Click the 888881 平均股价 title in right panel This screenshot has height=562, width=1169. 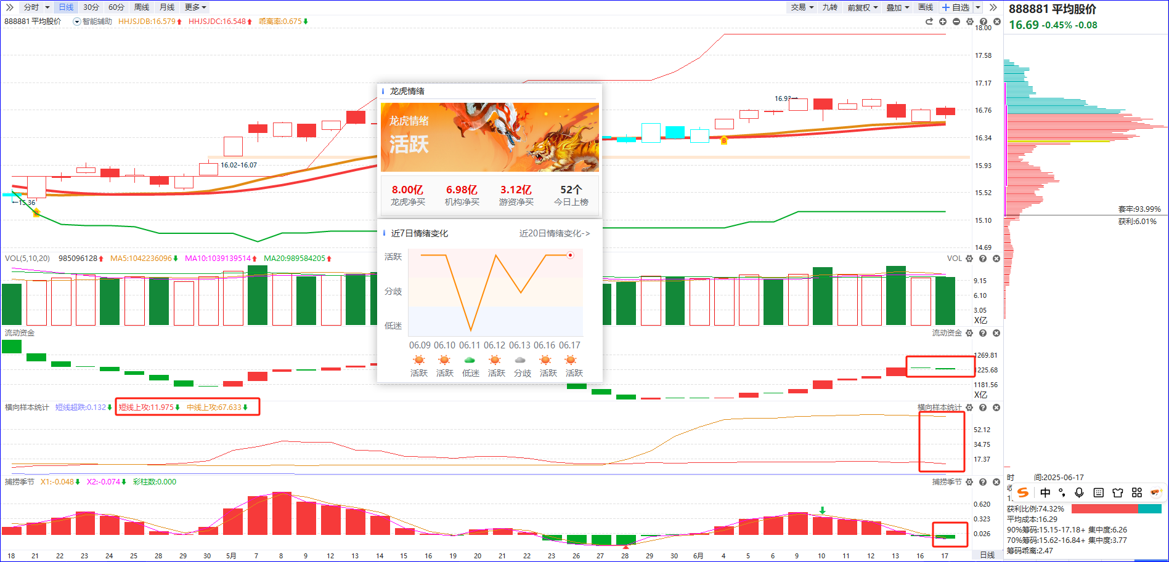(x=1053, y=9)
